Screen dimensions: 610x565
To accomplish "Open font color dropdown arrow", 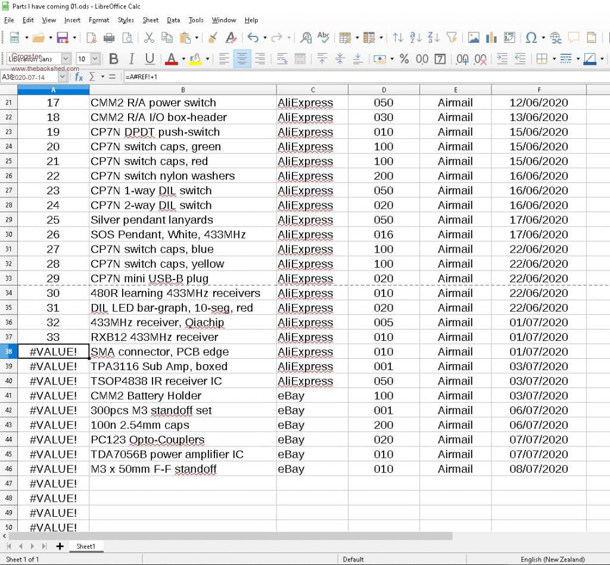I will pyautogui.click(x=183, y=59).
